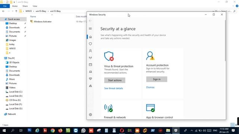239x134 pixels.
Task: Click the Virus & threat protection shield tile icon
Action: click(109, 56)
